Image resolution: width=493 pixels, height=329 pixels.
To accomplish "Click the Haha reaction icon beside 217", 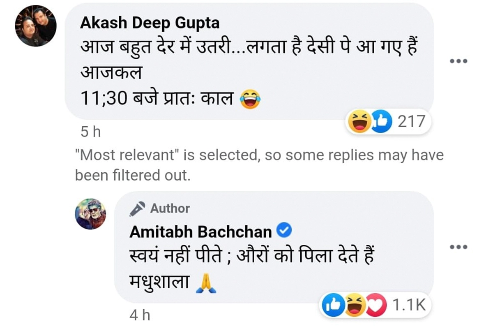I will click(359, 122).
